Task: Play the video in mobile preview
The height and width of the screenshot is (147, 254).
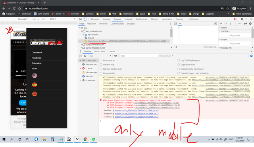Action: (x=17, y=71)
